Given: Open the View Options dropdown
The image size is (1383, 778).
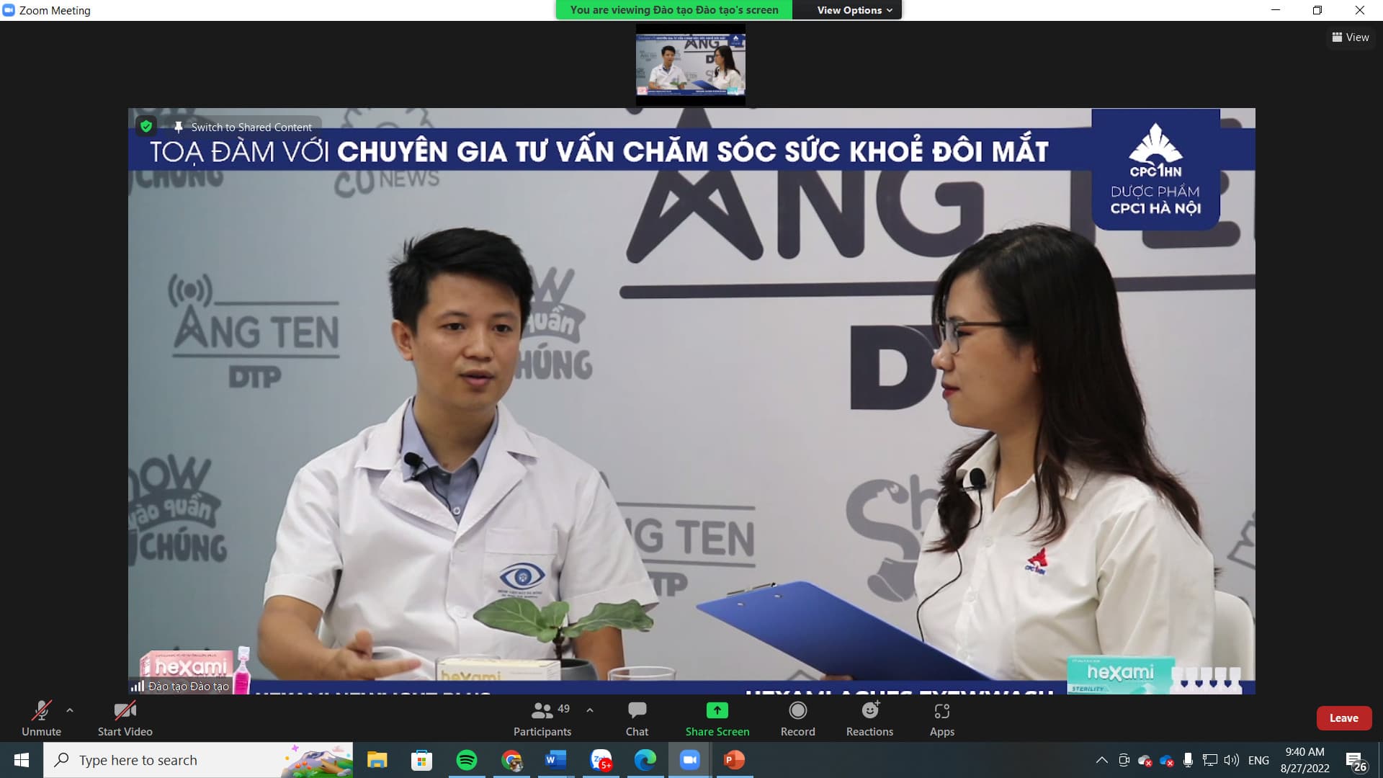Looking at the screenshot, I should (x=854, y=10).
